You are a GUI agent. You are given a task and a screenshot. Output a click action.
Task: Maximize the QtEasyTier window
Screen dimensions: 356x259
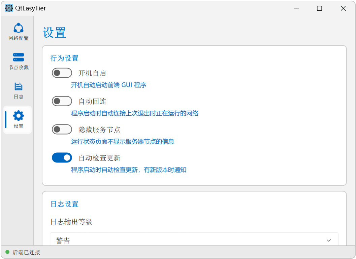pyautogui.click(x=319, y=8)
